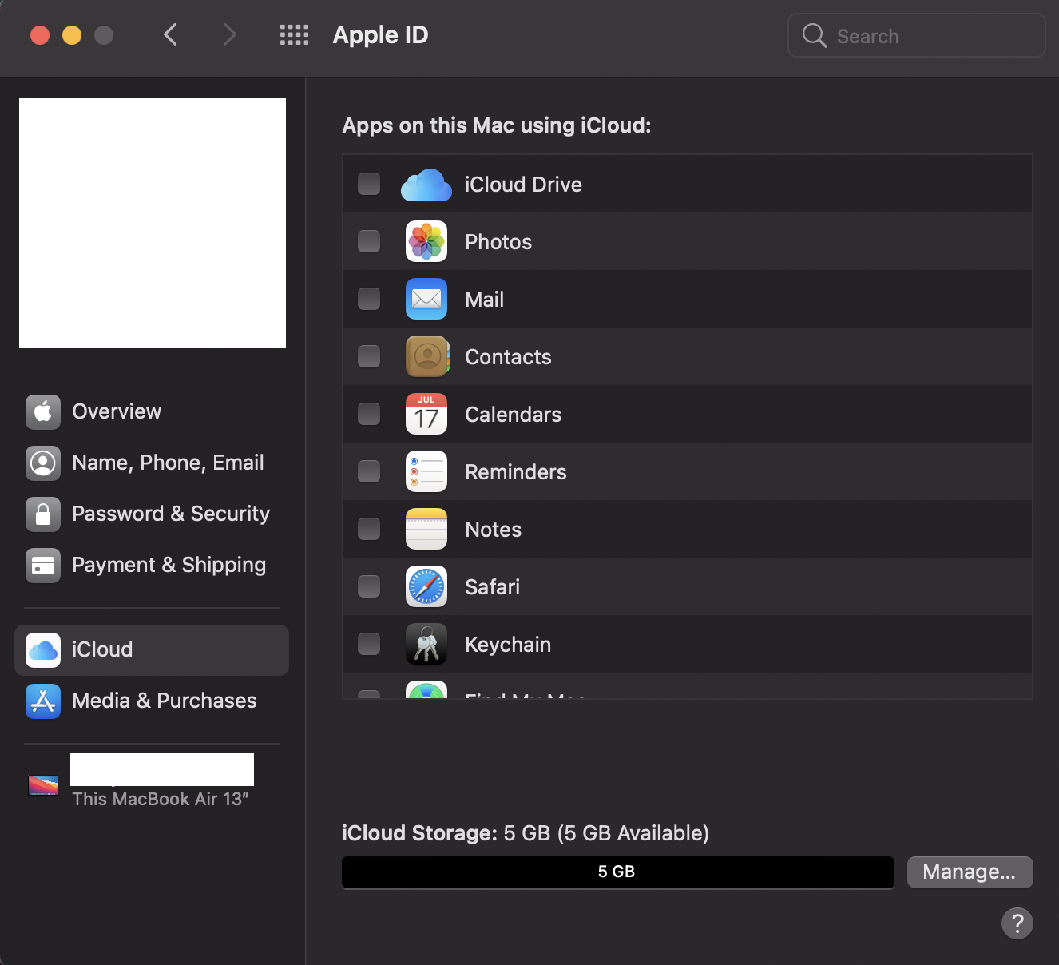Click the Apple logo Overview icon

tap(43, 412)
